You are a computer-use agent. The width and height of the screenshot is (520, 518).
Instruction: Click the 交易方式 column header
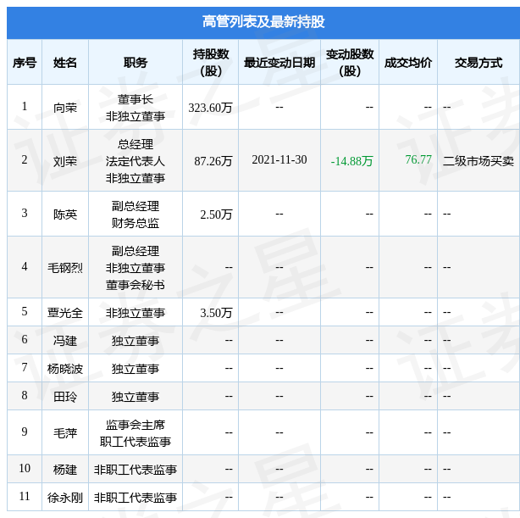point(479,63)
